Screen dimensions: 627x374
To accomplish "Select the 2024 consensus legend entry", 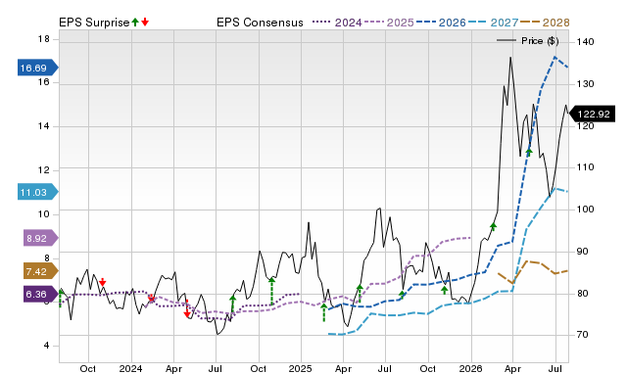I will coord(337,23).
